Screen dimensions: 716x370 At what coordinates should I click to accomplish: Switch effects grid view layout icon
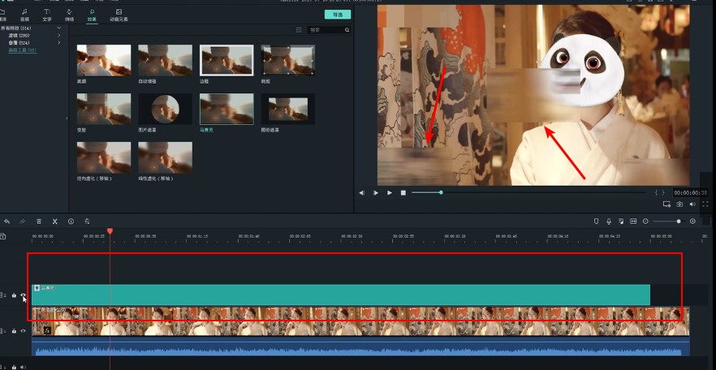pos(299,30)
